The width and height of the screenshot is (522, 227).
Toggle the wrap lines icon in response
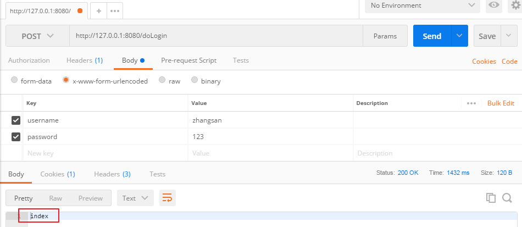167,198
